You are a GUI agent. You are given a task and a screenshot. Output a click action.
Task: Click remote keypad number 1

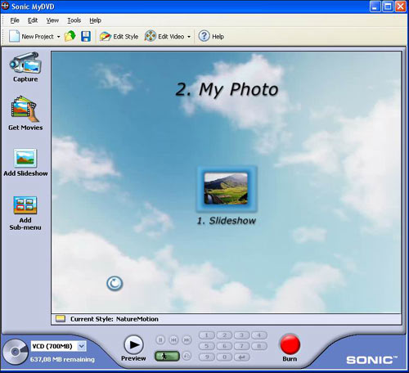coord(206,335)
